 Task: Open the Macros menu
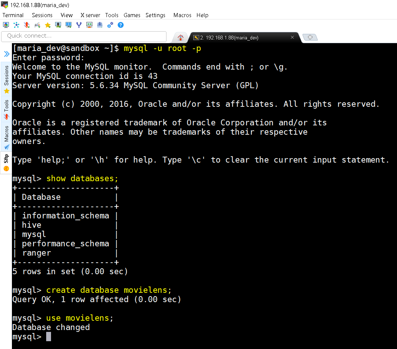[x=182, y=15]
